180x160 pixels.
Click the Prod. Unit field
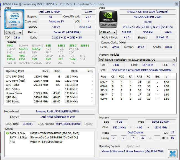pos(85,27)
